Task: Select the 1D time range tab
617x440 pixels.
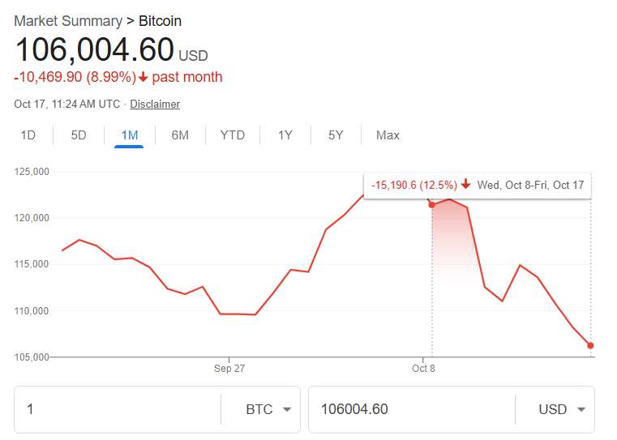Action: tap(28, 135)
